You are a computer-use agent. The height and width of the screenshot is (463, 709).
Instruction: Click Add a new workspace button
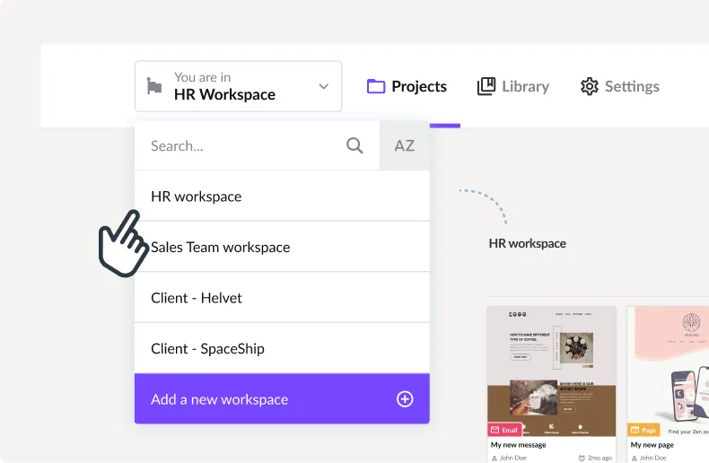coord(282,398)
